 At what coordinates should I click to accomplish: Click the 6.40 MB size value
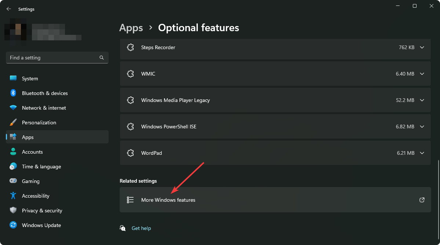405,74
